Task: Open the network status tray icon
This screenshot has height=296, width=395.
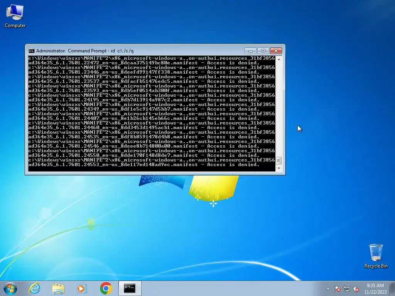Action: click(x=347, y=289)
